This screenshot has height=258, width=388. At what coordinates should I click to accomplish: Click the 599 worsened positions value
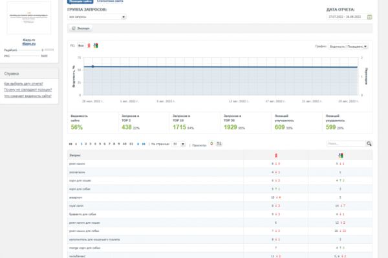click(330, 128)
